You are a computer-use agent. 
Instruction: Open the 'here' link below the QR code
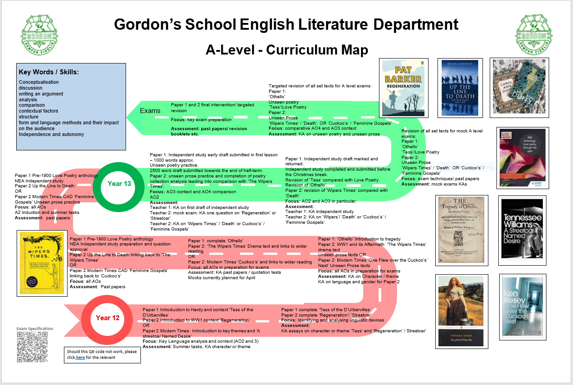click(x=80, y=358)
